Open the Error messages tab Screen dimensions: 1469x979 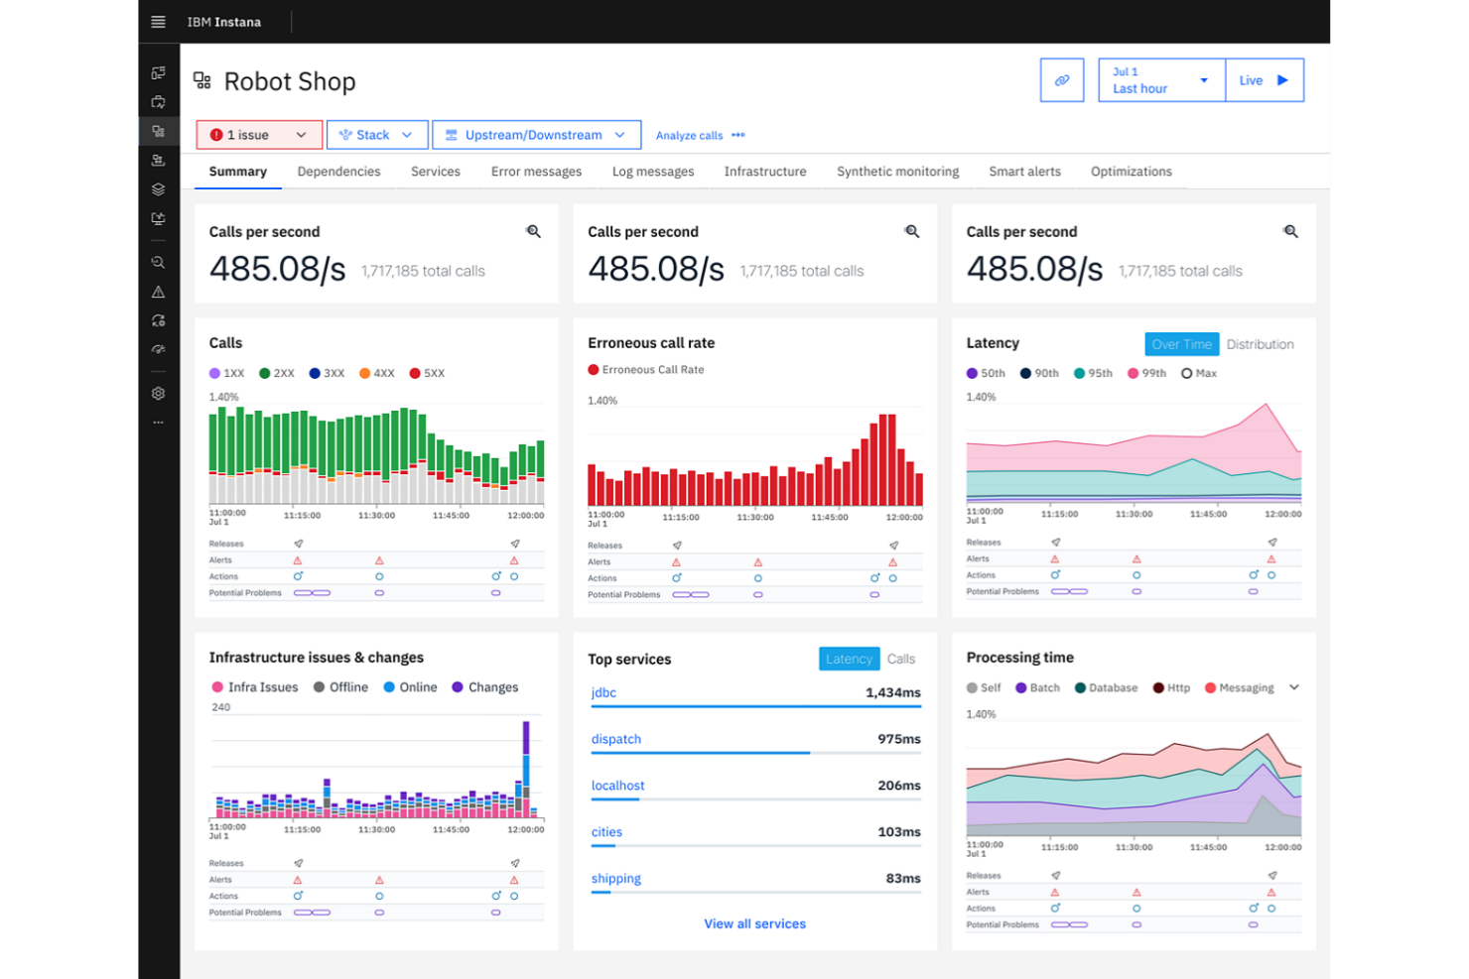tap(536, 171)
